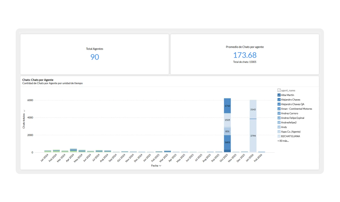The width and height of the screenshot is (340, 202).
Task: Expand the '+ 80 más...' agent list
Action: [x=283, y=141]
